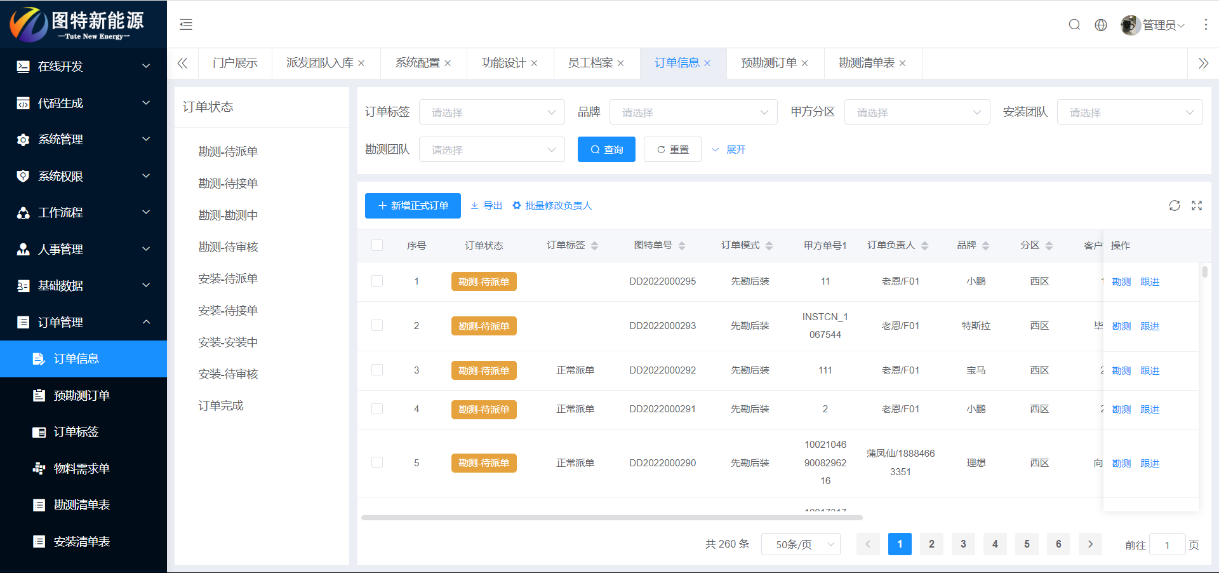Viewport: 1219px width, 573px height.
Task: Open the 订单标签 filter dropdown
Action: click(492, 112)
